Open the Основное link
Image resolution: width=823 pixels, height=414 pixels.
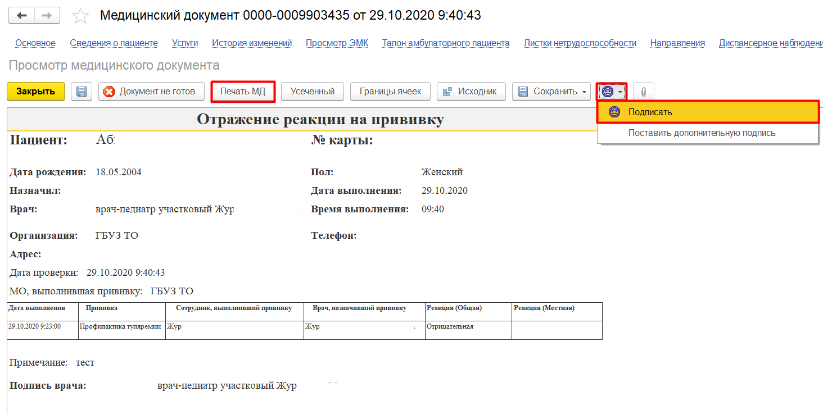35,43
